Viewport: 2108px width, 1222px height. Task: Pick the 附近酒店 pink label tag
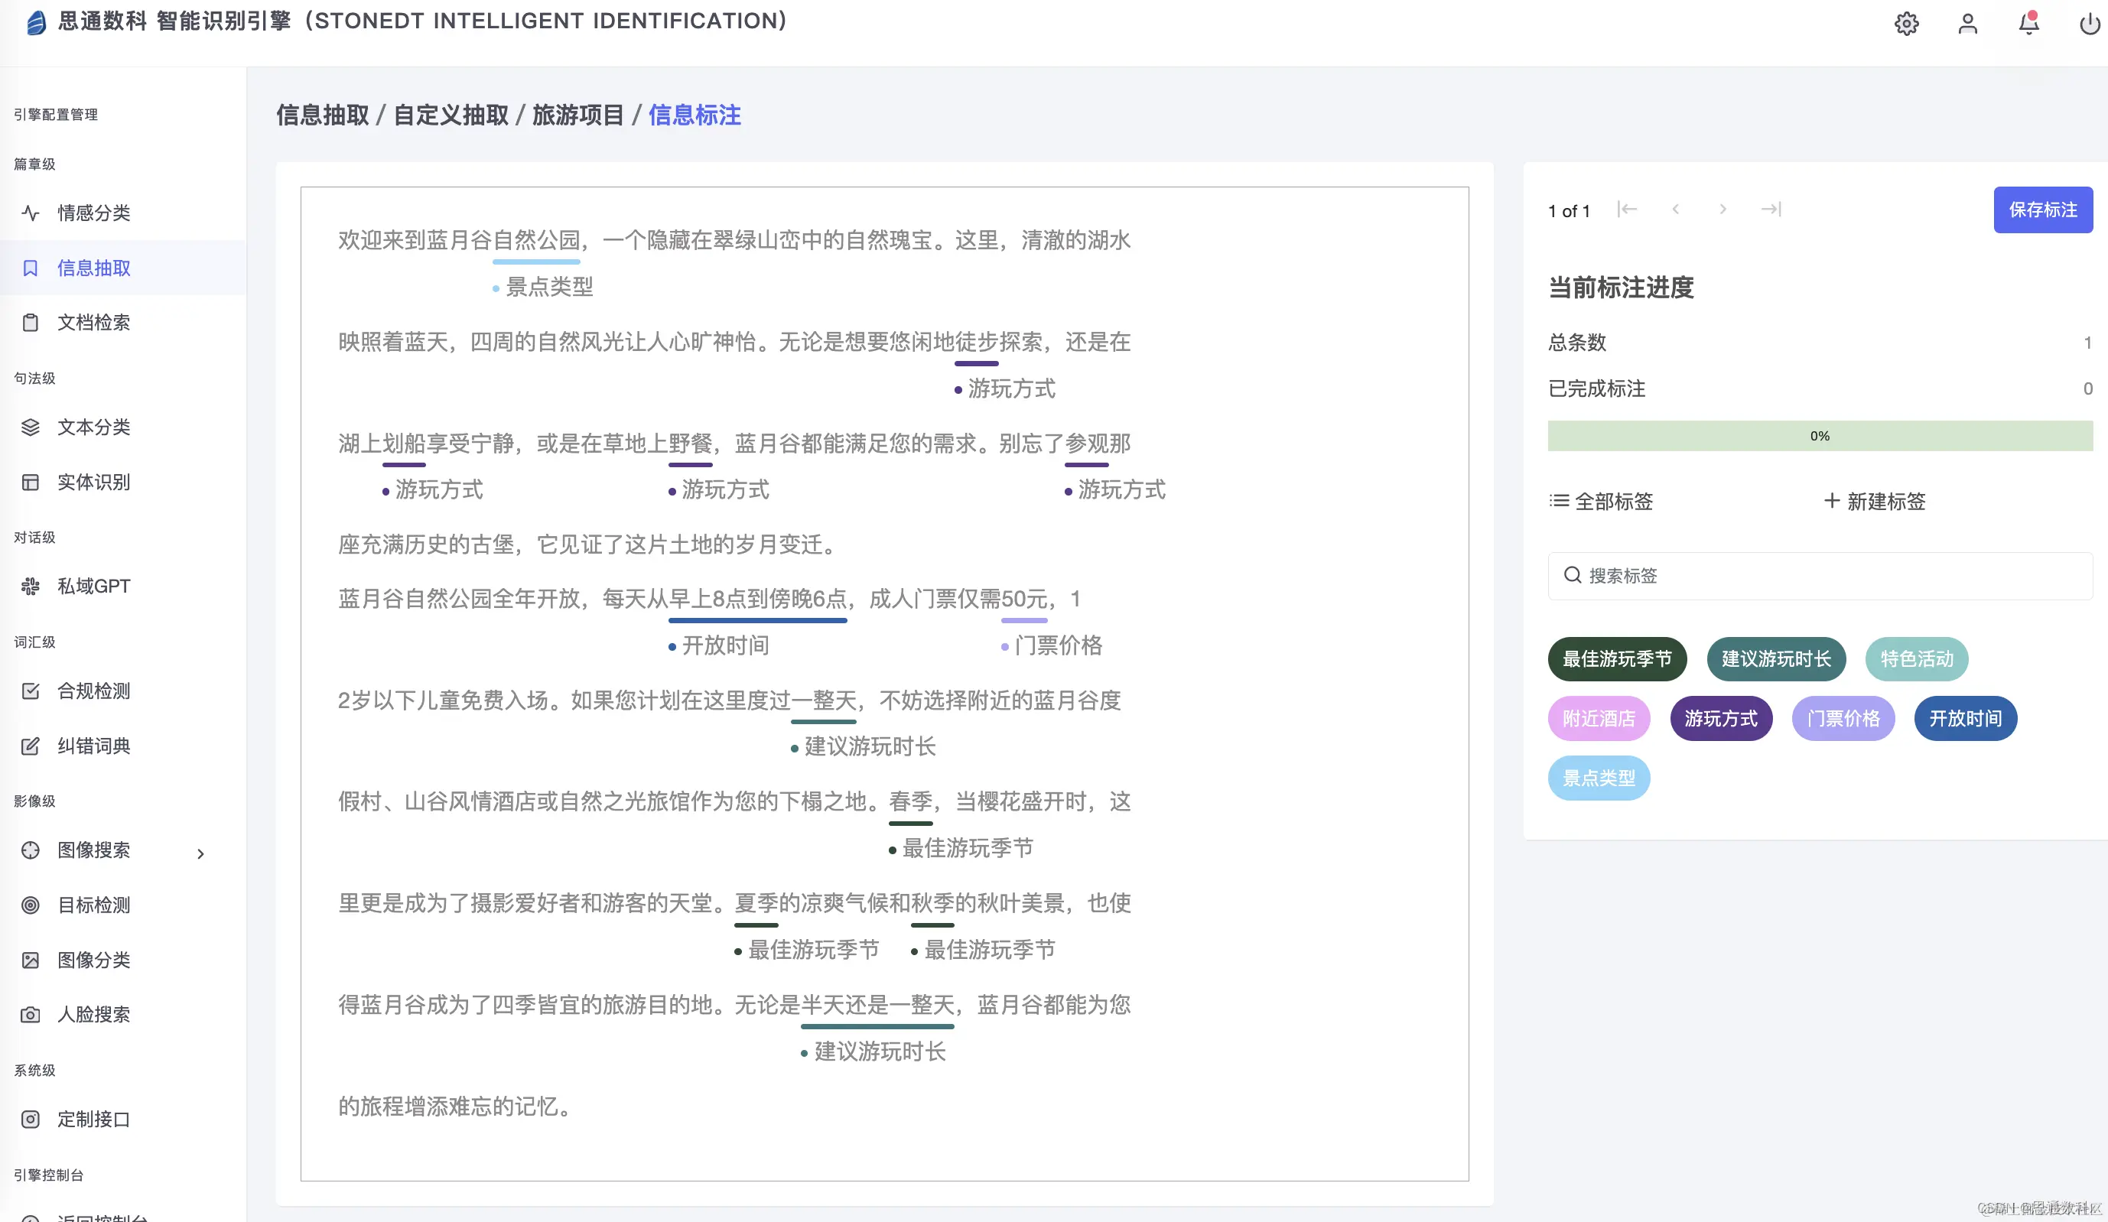pos(1599,719)
